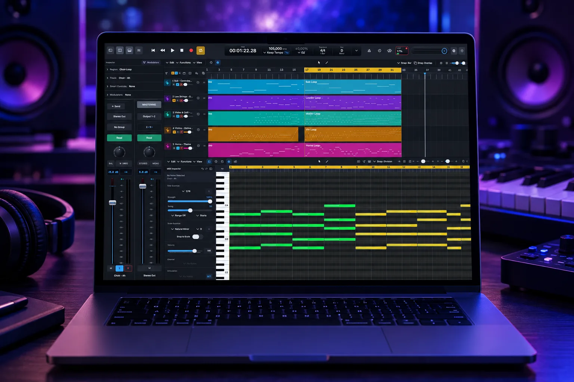This screenshot has width=574, height=382.
Task: Toggle the yellow Cycle loop button
Action: click(x=201, y=50)
